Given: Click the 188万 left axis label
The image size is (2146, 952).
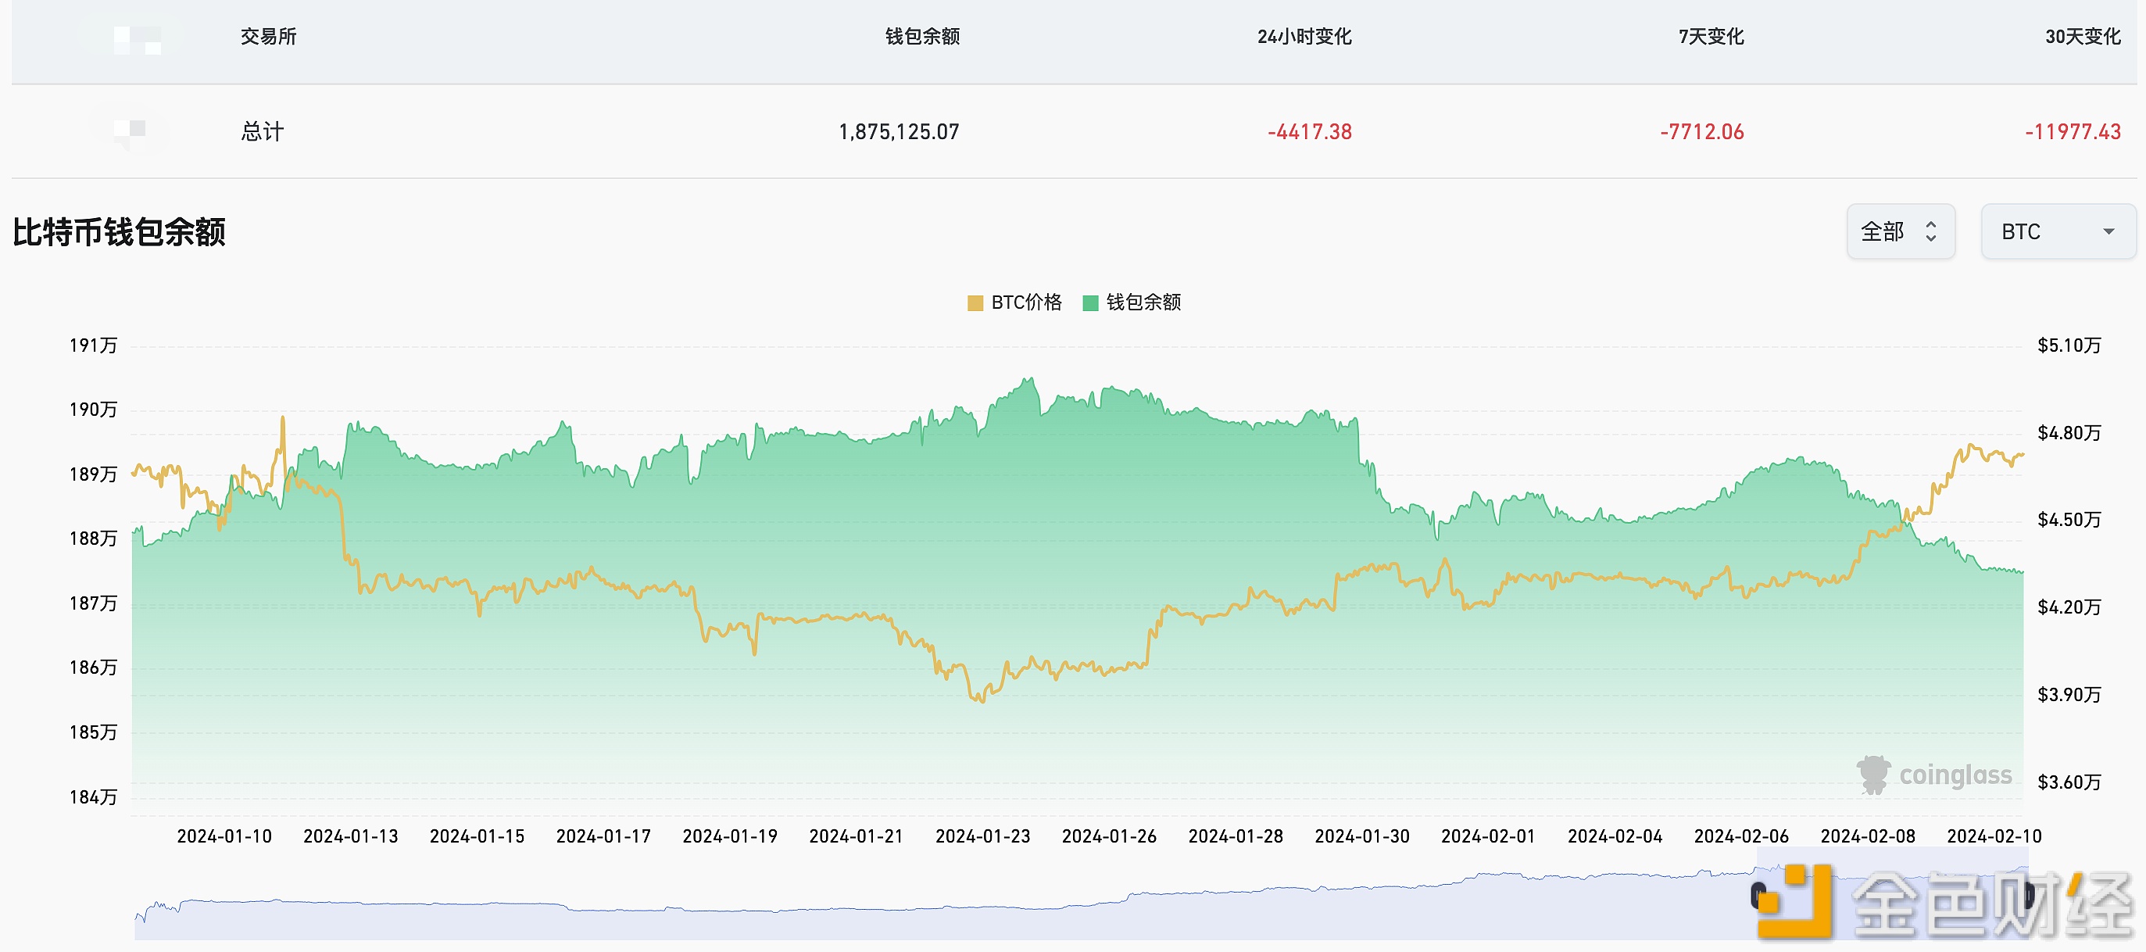Looking at the screenshot, I should pos(93,538).
